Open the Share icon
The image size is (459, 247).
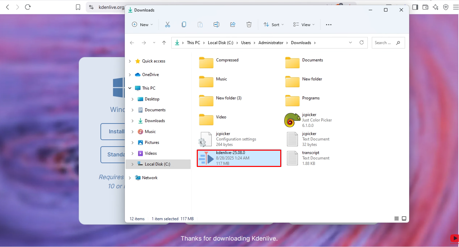coord(233,24)
